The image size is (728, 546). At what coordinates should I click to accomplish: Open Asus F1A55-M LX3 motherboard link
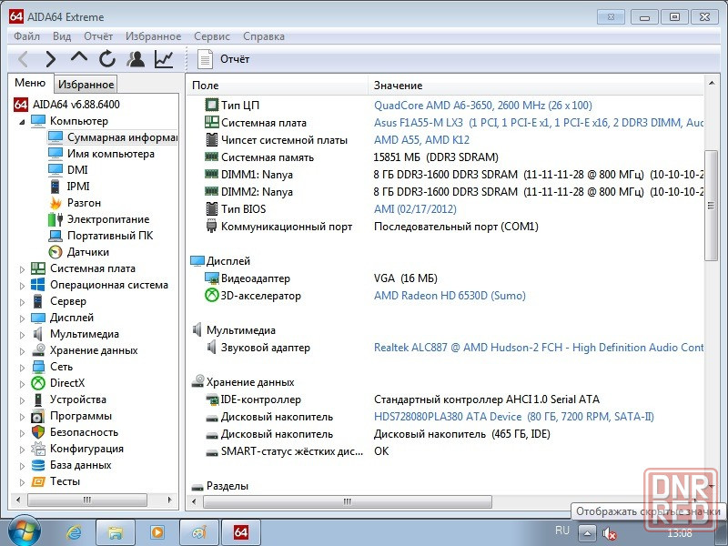(538, 123)
